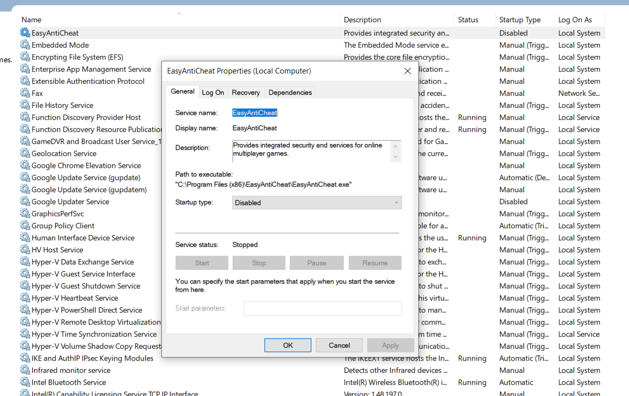Click the highlighted service name EasyAntiCheat
Screen dimensions: 629x396
click(255, 113)
